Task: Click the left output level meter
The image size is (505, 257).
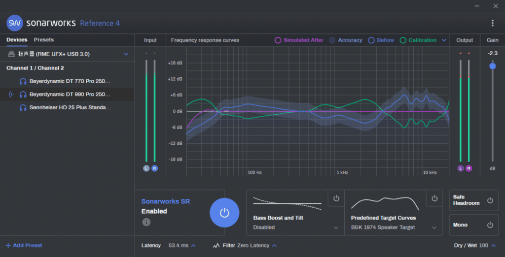Action: click(461, 111)
